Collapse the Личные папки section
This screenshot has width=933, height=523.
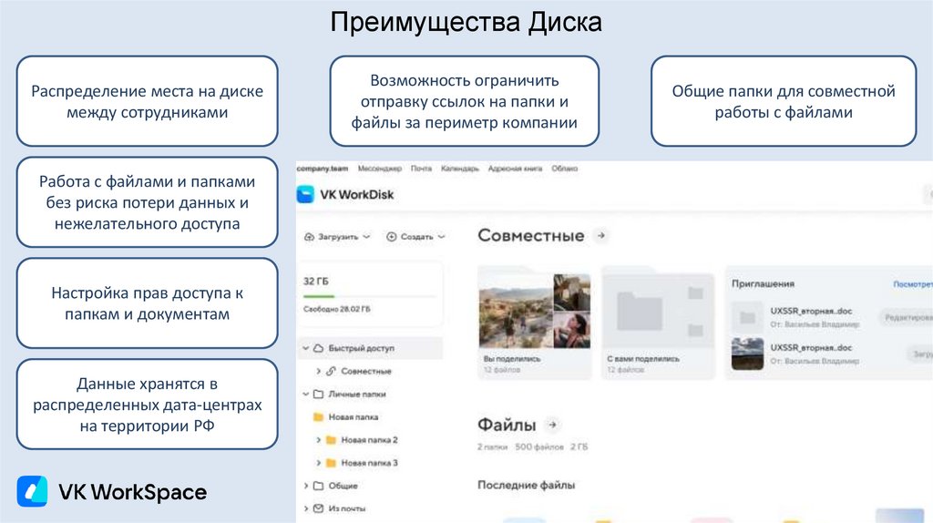point(306,394)
